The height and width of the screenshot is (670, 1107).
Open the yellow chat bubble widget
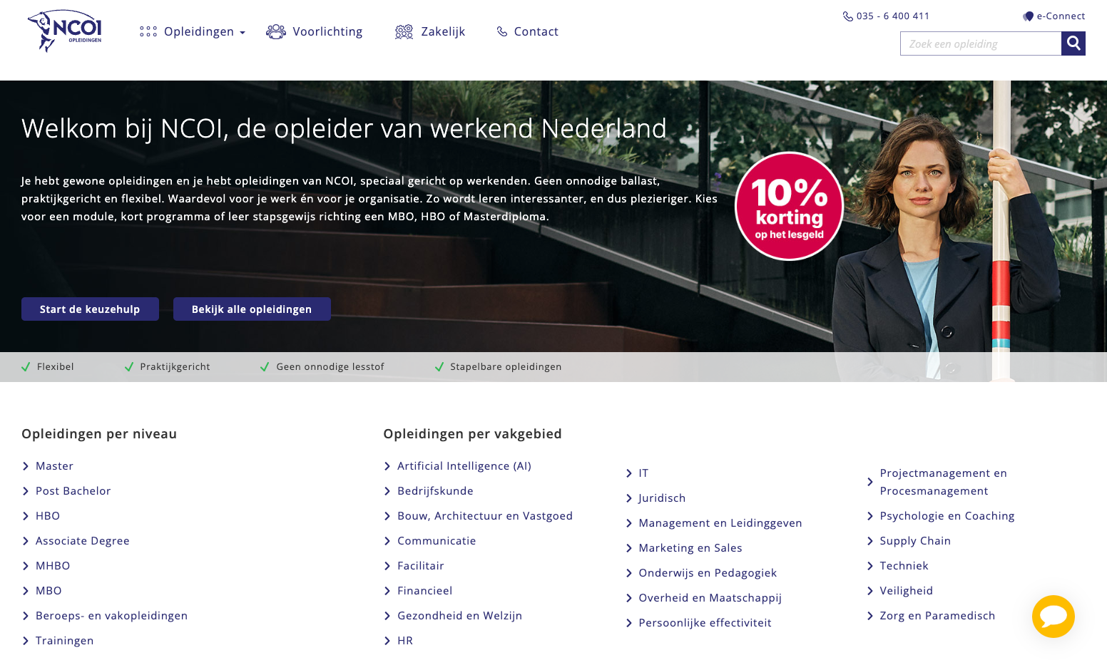pos(1053,617)
